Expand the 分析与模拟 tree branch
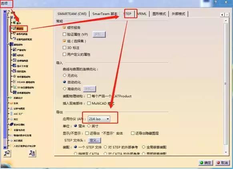The image size is (233, 169). click(8, 108)
